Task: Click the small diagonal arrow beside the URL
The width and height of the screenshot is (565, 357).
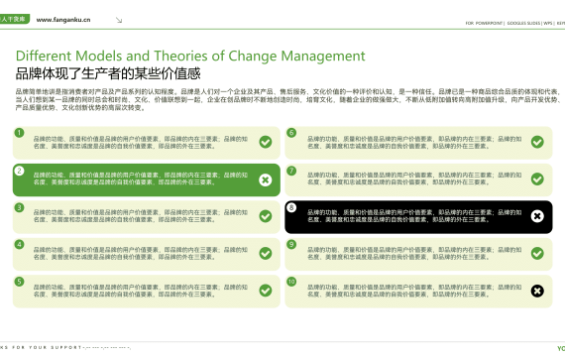Action: coord(119,20)
